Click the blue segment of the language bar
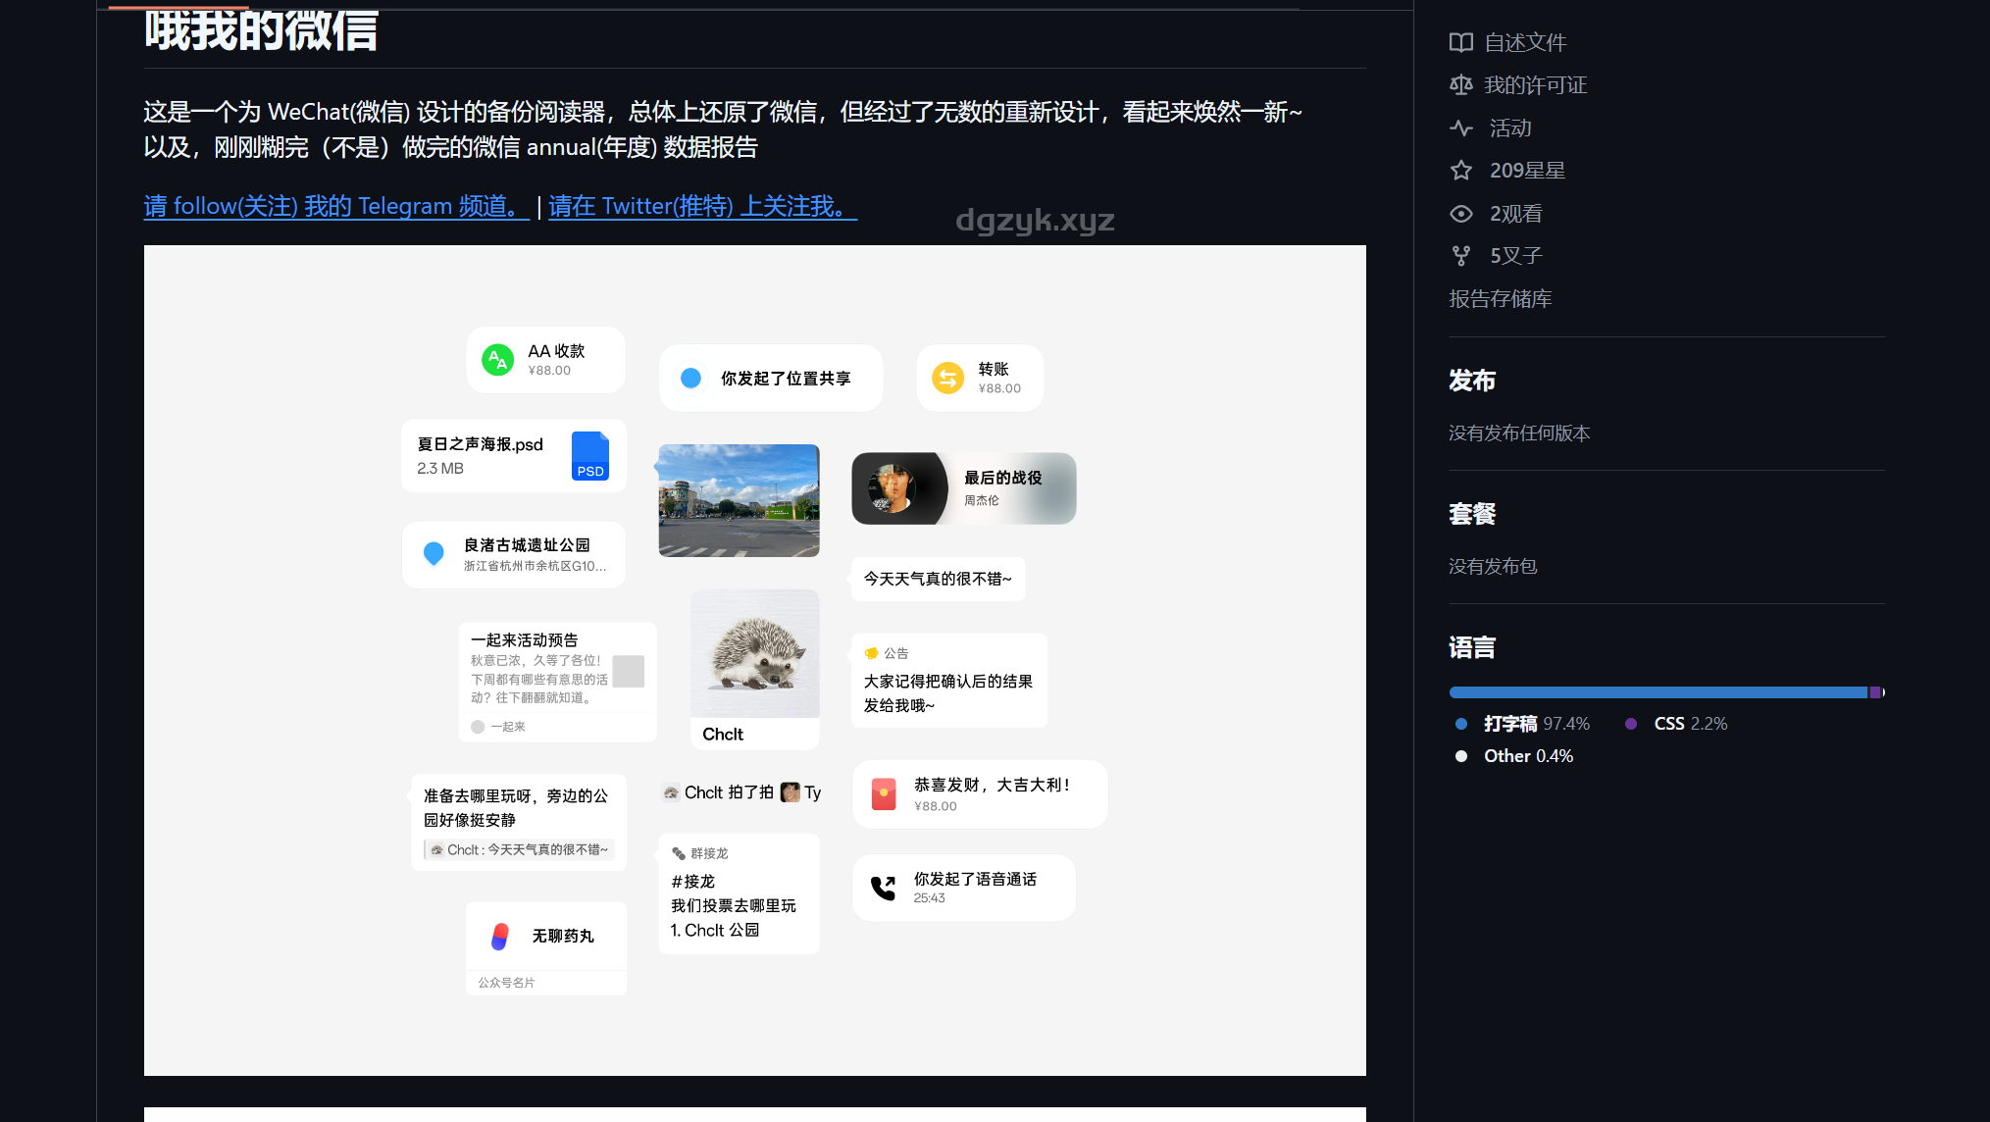The image size is (1990, 1122). tap(1658, 692)
